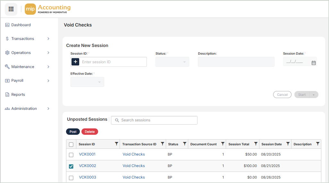329x183 pixels.
Task: Open the Start button dropdown arrow
Action: [314, 95]
